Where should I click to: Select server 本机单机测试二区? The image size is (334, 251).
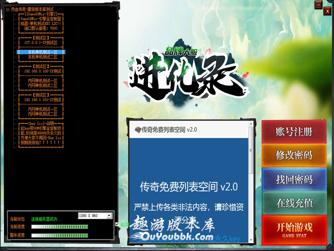pyautogui.click(x=42, y=57)
